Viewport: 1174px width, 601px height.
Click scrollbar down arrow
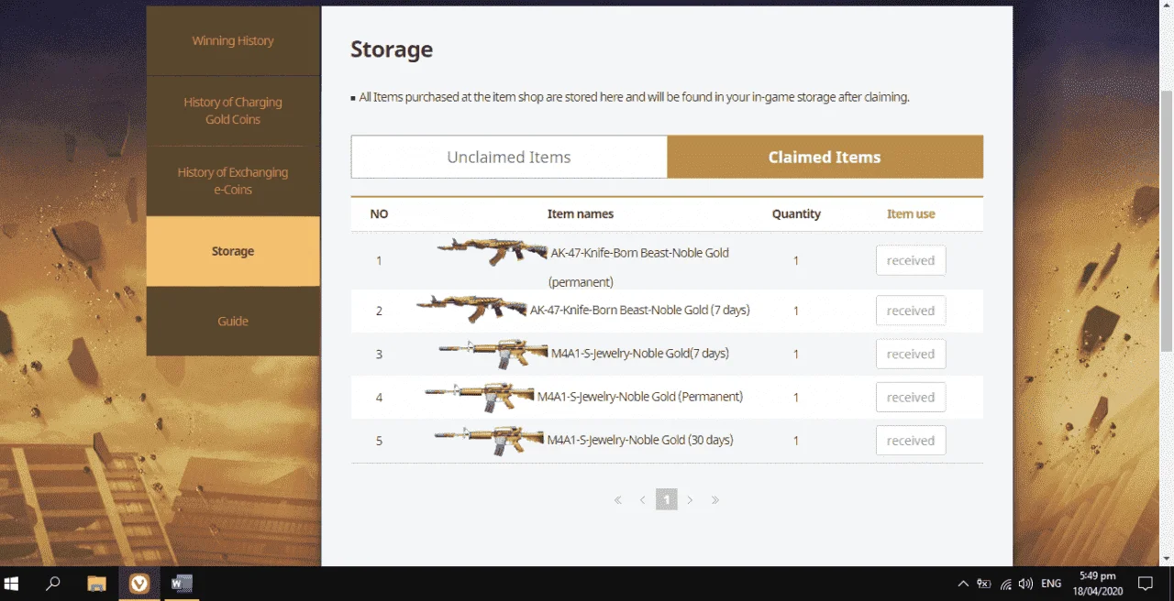(x=1167, y=558)
